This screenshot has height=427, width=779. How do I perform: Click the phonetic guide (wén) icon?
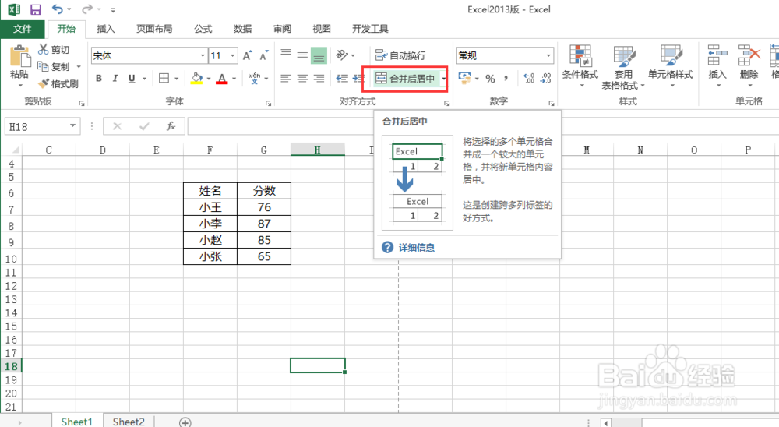255,78
